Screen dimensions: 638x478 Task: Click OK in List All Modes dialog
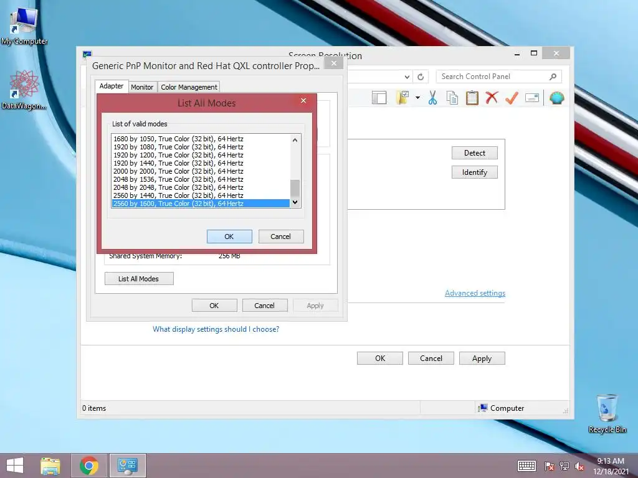click(229, 237)
